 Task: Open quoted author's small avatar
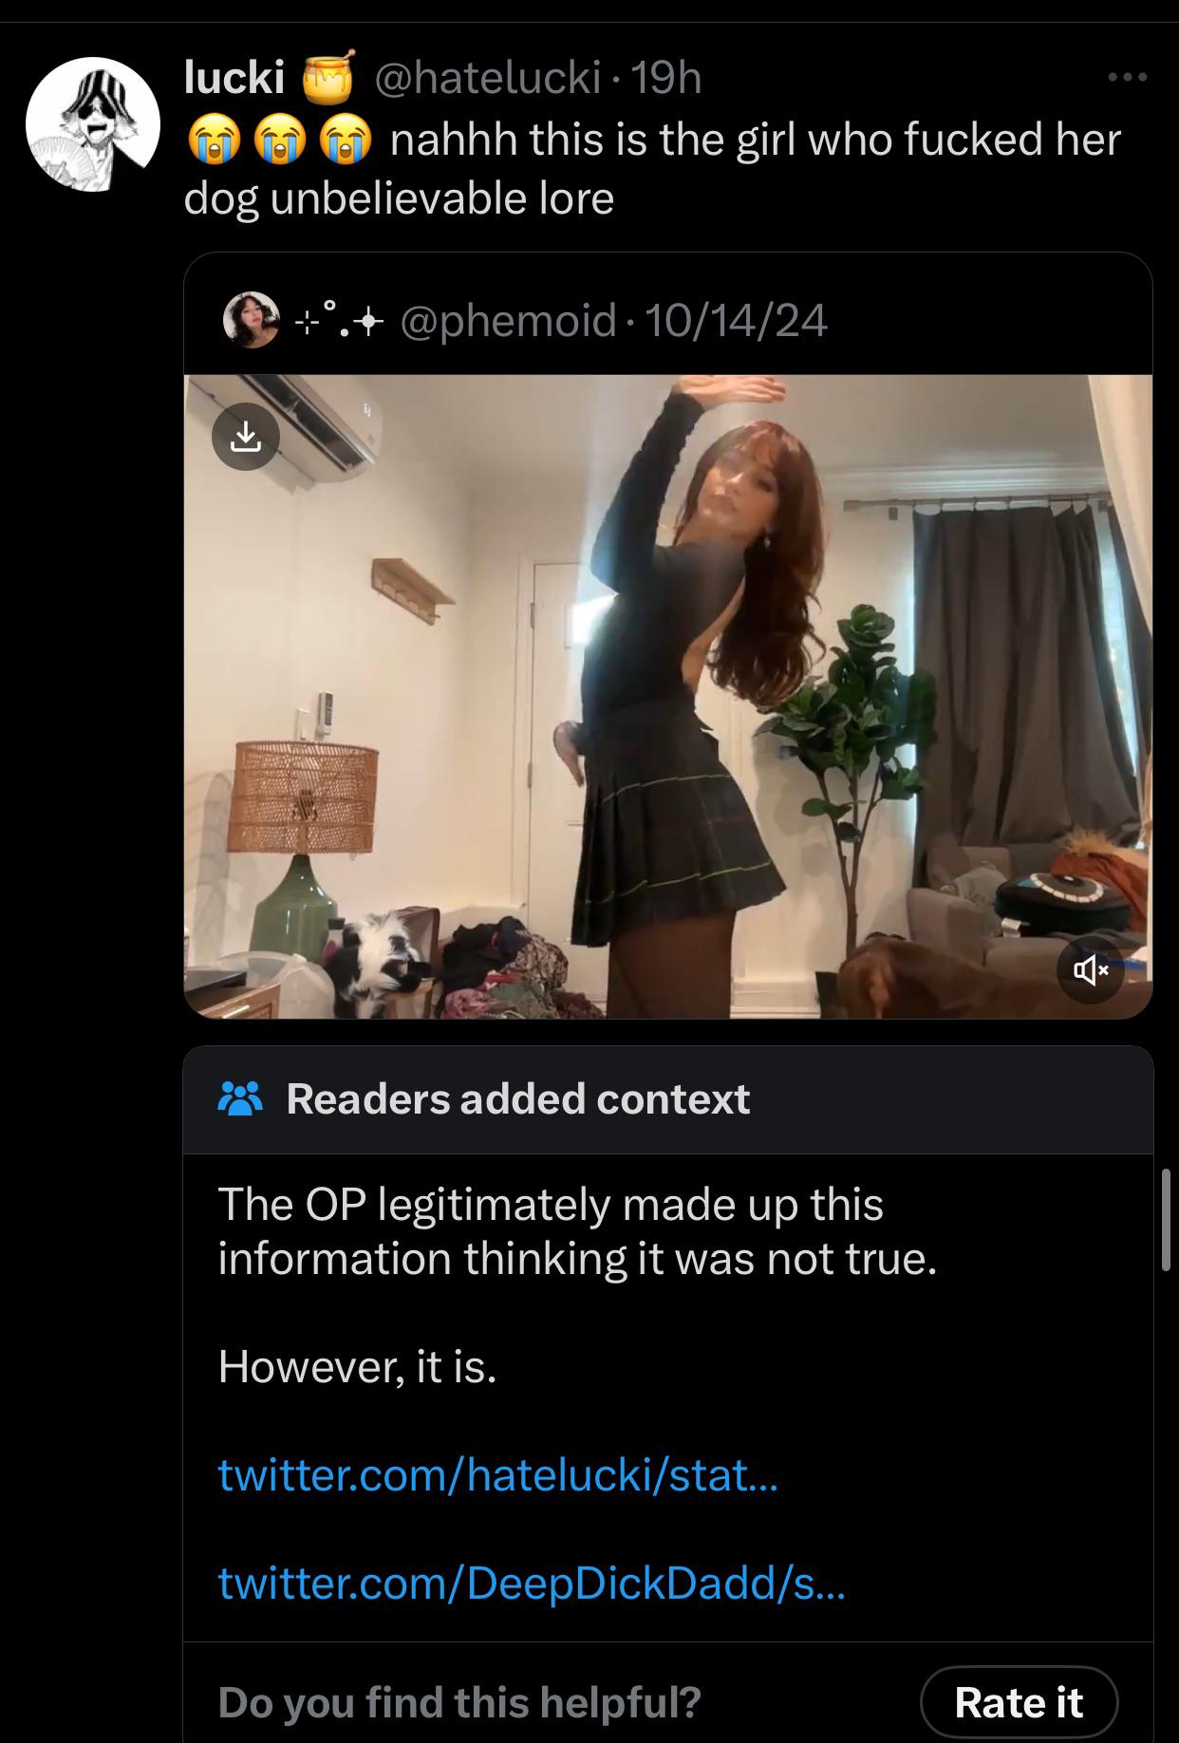point(252,320)
